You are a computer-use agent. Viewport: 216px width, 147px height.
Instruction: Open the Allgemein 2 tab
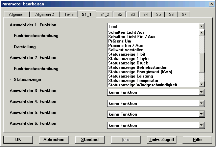pyautogui.click(x=45, y=14)
